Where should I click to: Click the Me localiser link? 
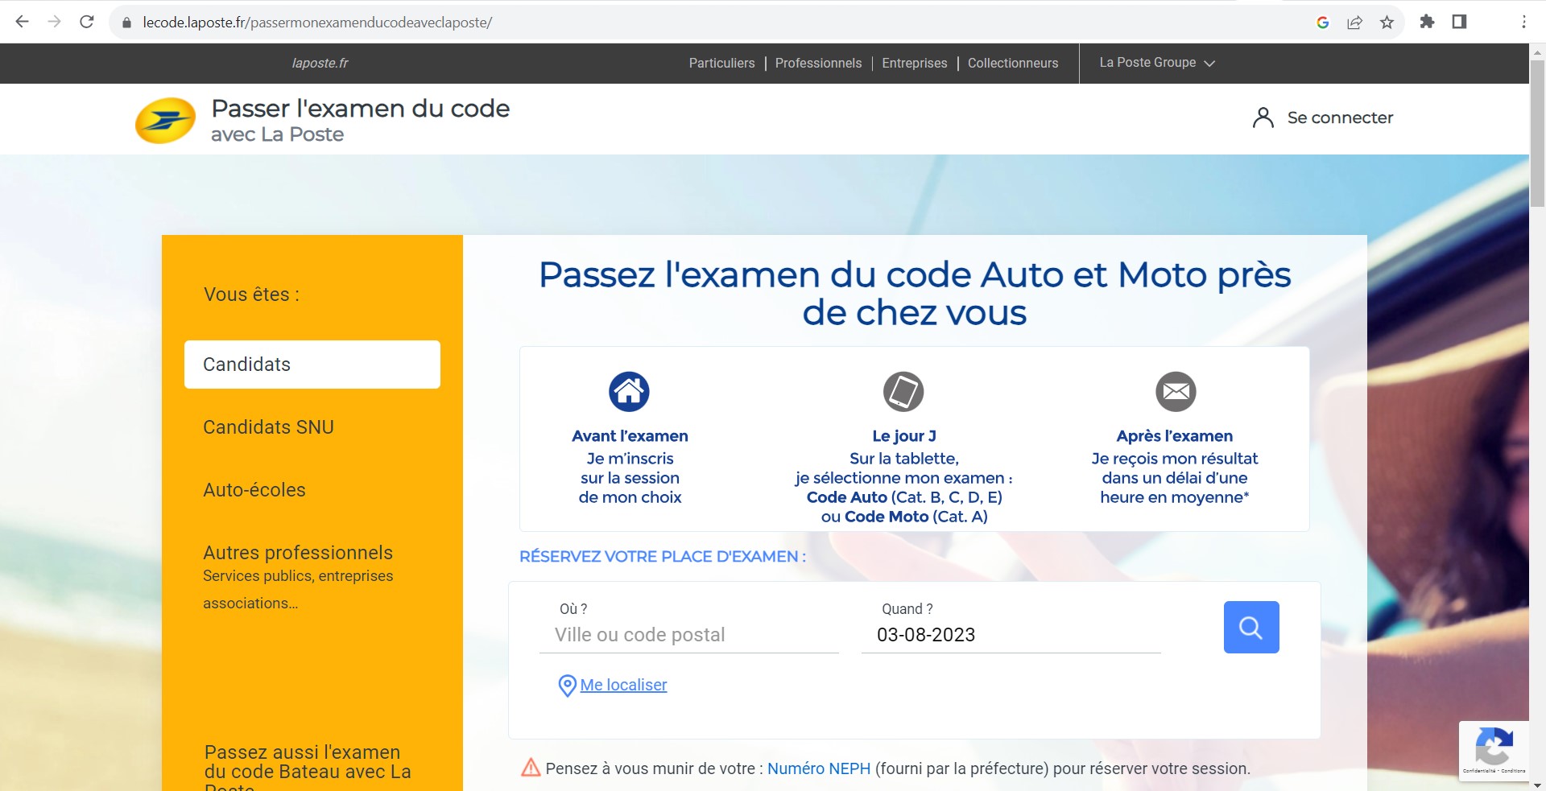click(623, 685)
